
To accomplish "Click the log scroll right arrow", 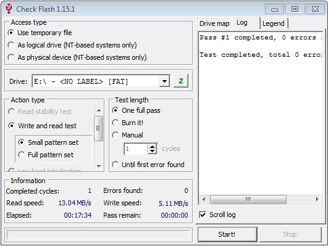I will 317,199.
